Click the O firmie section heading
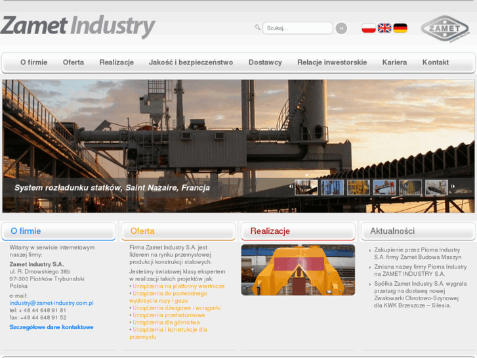Viewport: 477px width, 358px height. click(26, 231)
